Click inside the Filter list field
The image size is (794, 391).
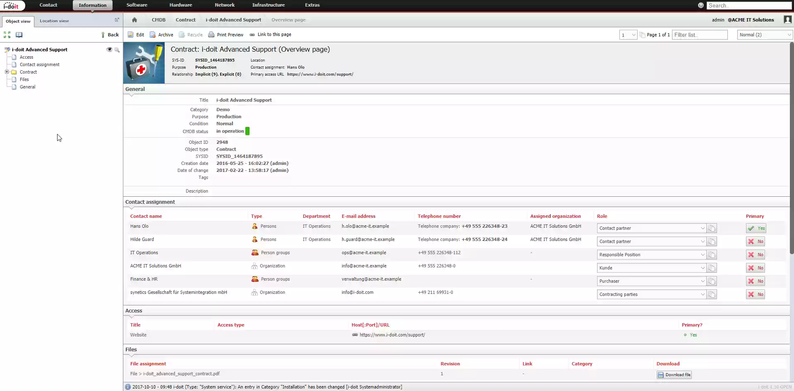[x=700, y=35]
